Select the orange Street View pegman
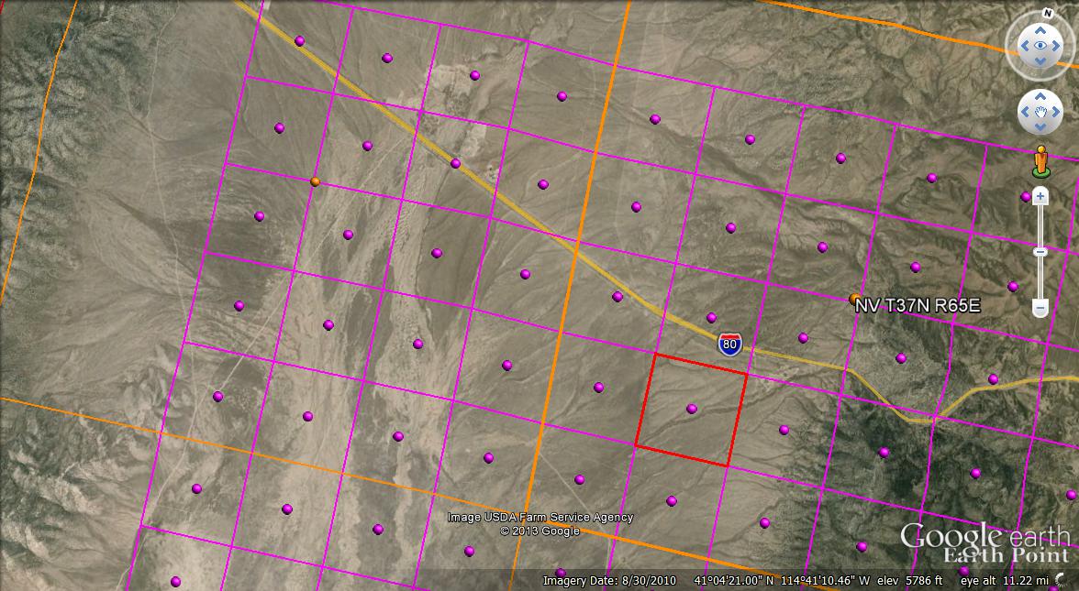This screenshot has width=1079, height=591. (1040, 161)
